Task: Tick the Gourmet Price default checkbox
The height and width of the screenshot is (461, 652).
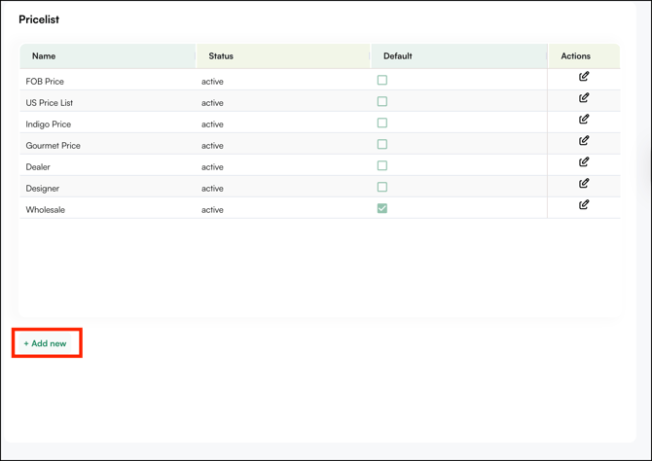Action: 382,145
